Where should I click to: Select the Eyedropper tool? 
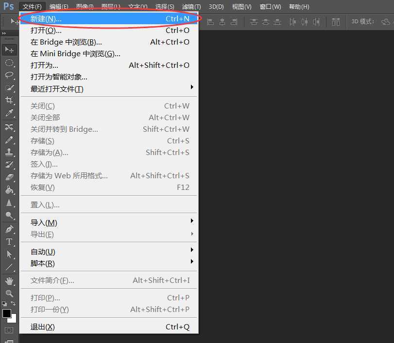coord(10,113)
